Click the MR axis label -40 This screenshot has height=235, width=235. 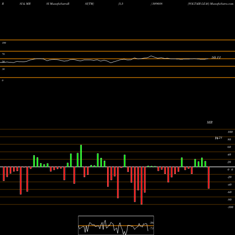tap(229, 185)
